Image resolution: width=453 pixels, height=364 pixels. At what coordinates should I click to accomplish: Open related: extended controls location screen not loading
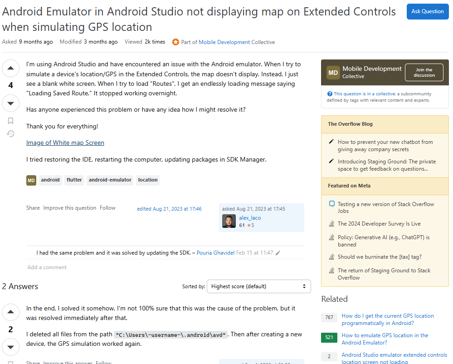[x=395, y=358]
